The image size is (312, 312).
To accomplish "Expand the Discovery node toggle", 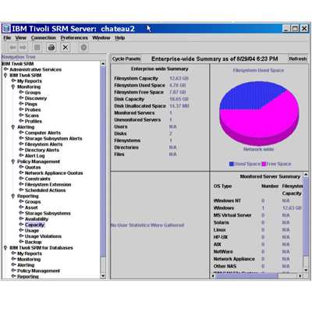I will (x=21, y=98).
